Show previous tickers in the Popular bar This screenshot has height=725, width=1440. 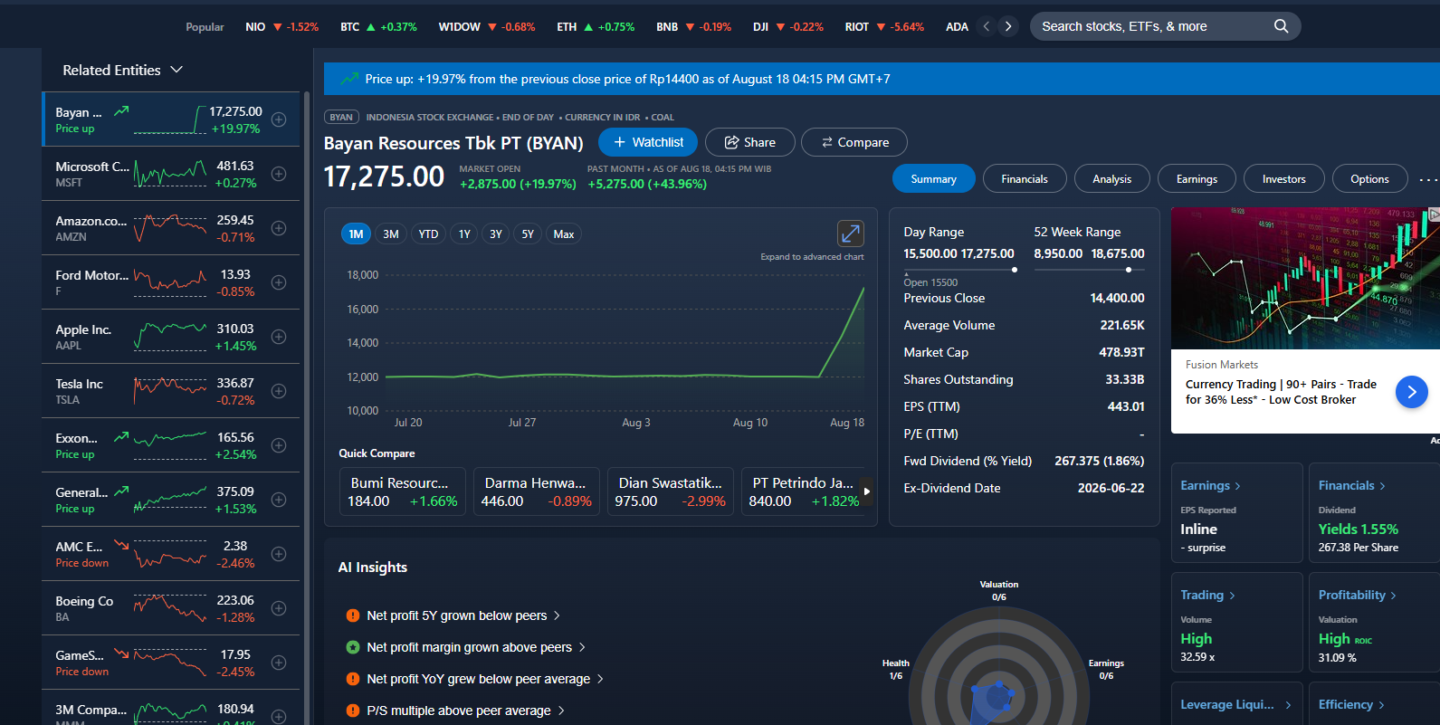[x=987, y=26]
